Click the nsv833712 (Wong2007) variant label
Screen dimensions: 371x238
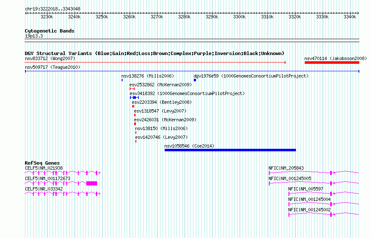(x=50, y=58)
